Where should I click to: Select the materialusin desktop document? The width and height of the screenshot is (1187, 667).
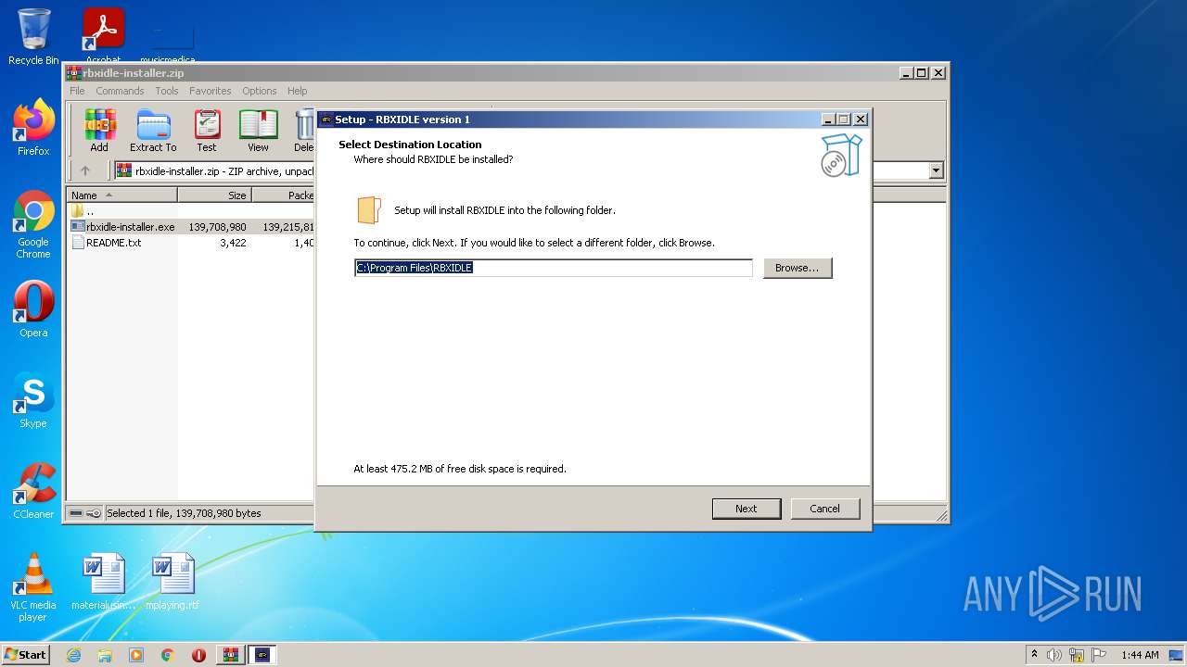103,582
